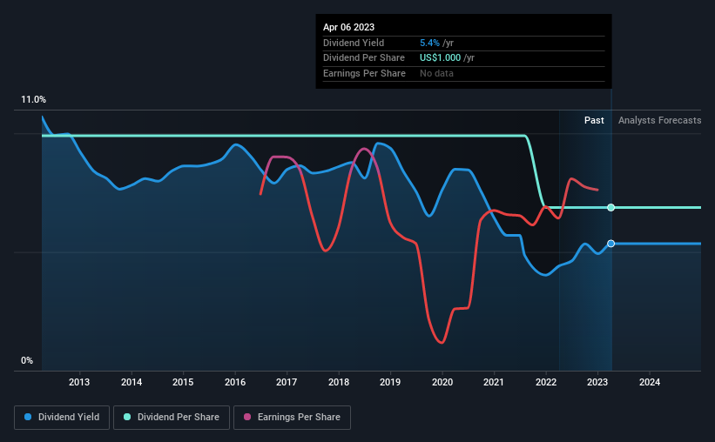Click the 2016 x-axis label
Screen dimensions: 715x442
[x=235, y=382]
